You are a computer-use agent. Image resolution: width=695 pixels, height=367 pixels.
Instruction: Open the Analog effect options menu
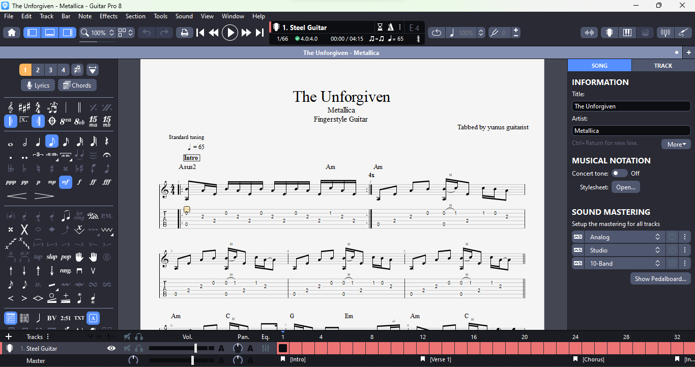click(x=685, y=237)
